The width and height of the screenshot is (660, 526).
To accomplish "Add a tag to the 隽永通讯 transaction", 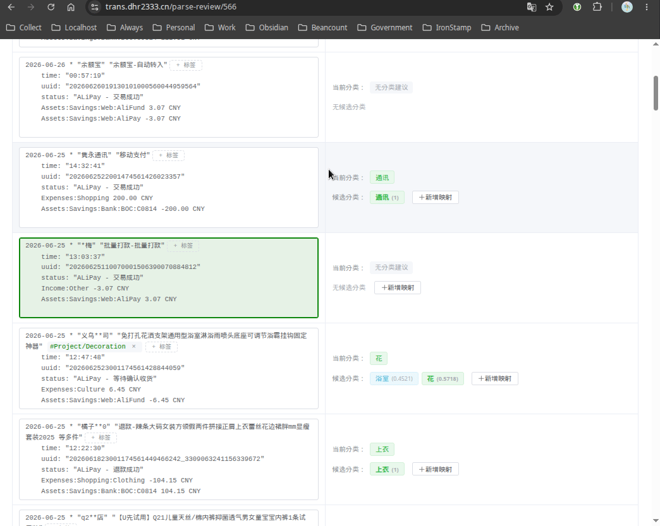I will click(x=168, y=155).
